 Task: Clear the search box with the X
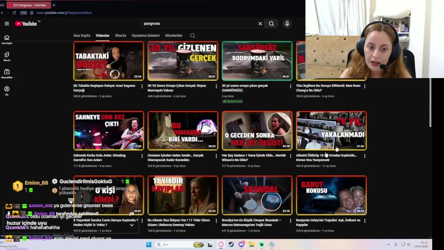260,24
